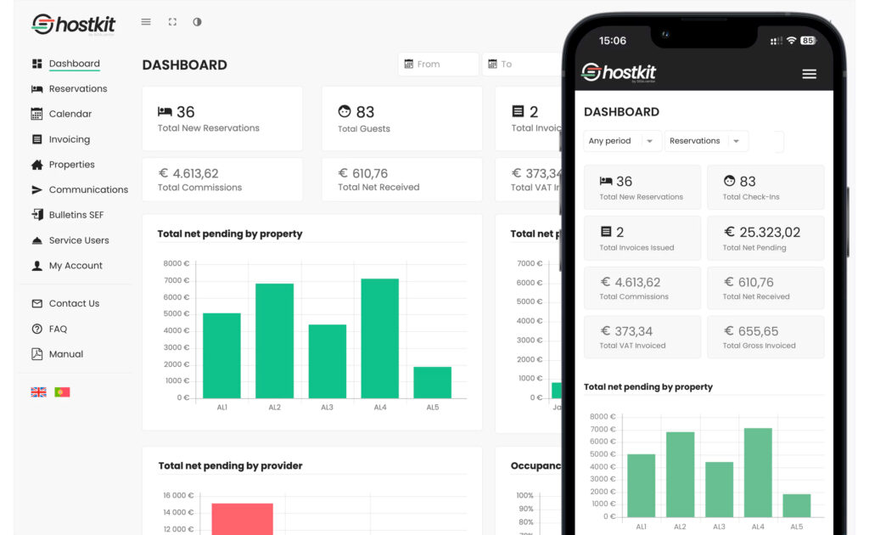Screen dimensions: 869x535
Task: Toggle dark/light contrast mode icon
Action: click(197, 22)
